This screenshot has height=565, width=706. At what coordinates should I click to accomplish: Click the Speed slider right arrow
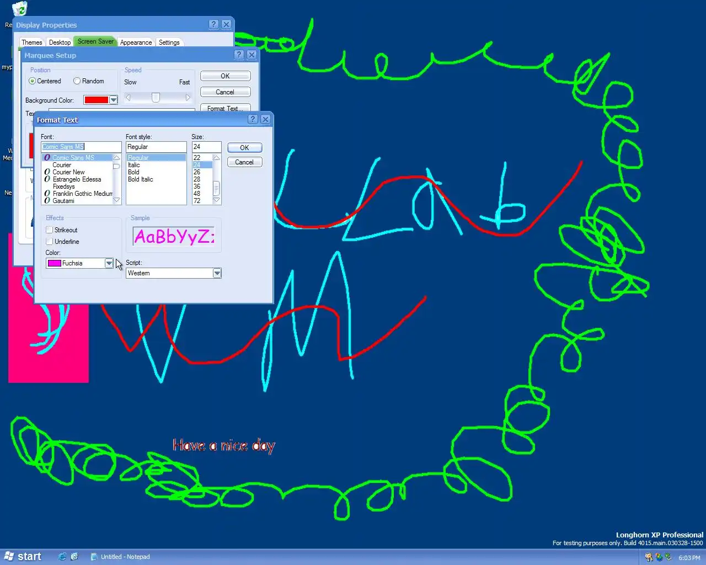coord(188,98)
